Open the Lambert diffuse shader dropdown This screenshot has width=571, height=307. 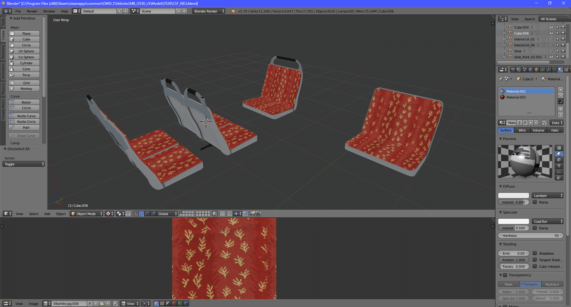(547, 196)
